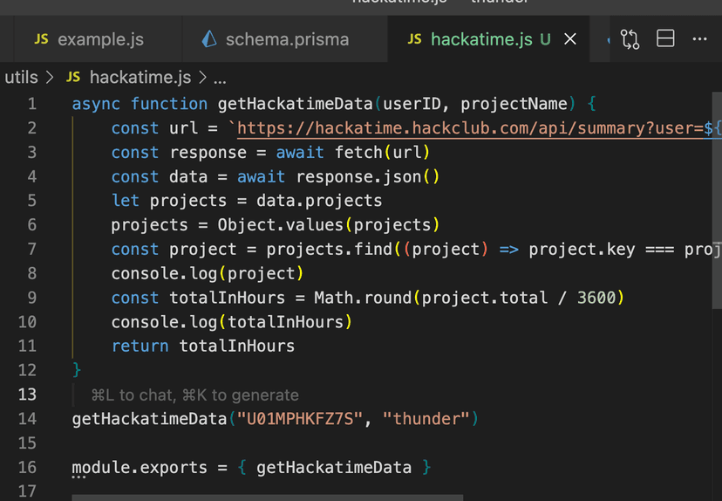The image size is (722, 501).
Task: Switch to the schema.prisma tab
Action: point(286,39)
